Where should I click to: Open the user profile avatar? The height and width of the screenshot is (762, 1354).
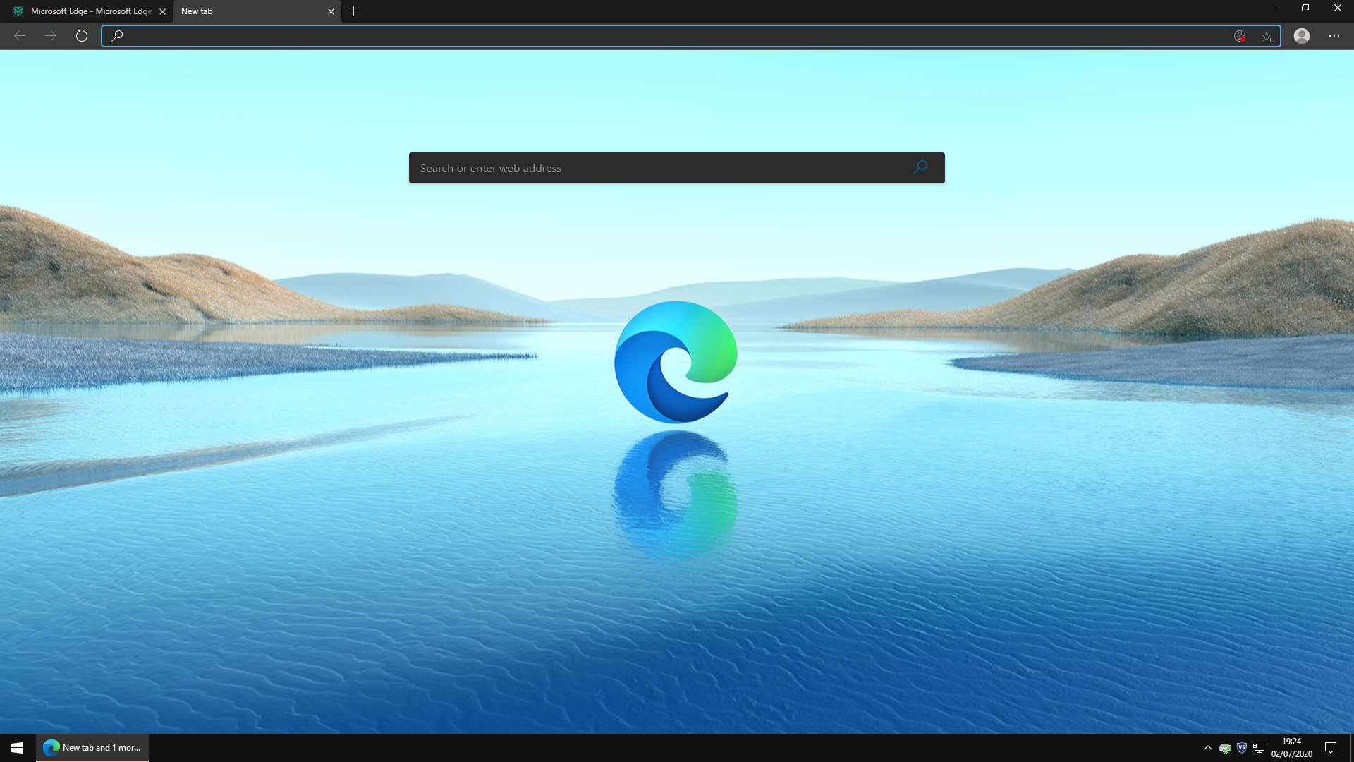[x=1301, y=36]
